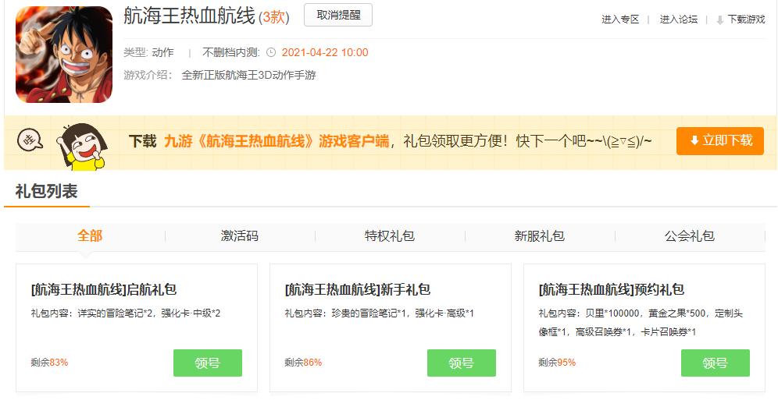Click the 取消提醒 button
This screenshot has height=400, width=778.
pyautogui.click(x=338, y=15)
